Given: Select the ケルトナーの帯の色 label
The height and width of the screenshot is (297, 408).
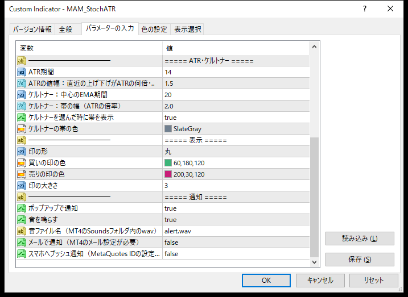Looking at the screenshot, I should [x=53, y=129].
